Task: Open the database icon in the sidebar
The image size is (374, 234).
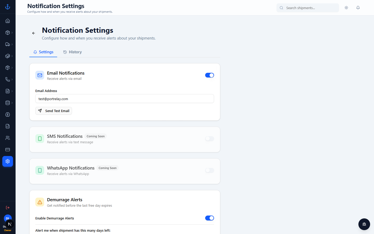Action: point(8,103)
